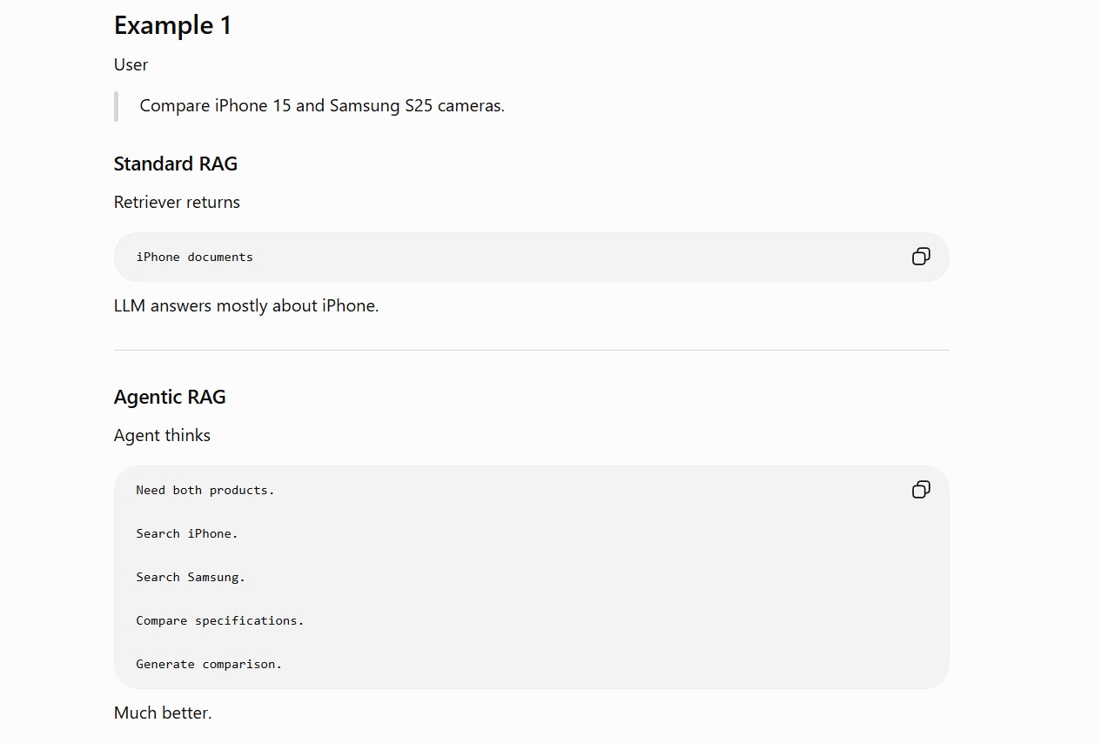Click the User label text
Viewport: 1101px width, 743px height.
click(131, 64)
